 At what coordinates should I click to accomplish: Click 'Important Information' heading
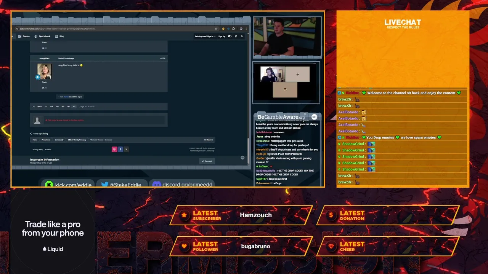tap(45, 159)
